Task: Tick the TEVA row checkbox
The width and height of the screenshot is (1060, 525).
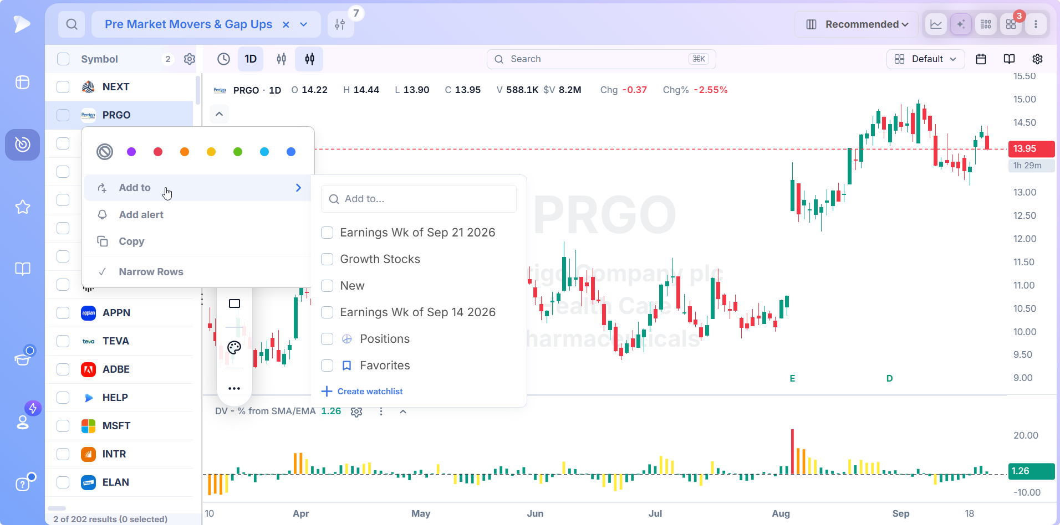Action: pyautogui.click(x=63, y=341)
